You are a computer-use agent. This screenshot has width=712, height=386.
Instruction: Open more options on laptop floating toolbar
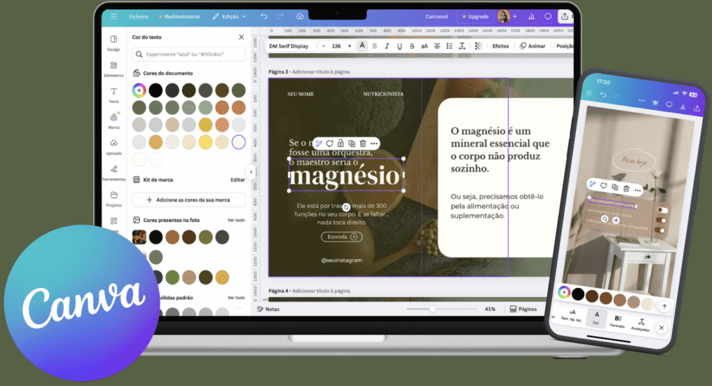pos(373,143)
